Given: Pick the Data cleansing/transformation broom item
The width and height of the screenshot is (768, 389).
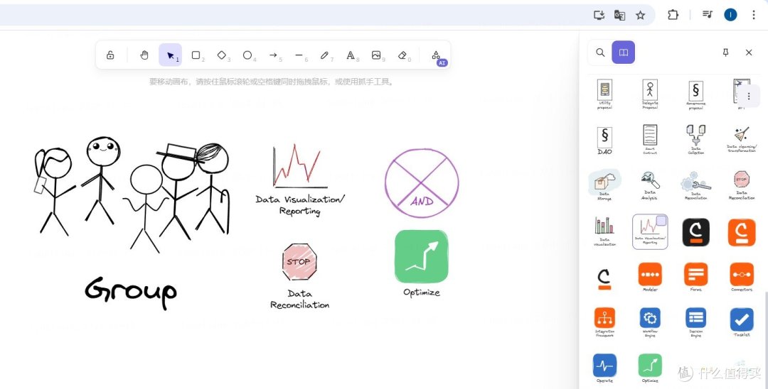Looking at the screenshot, I should 742,139.
